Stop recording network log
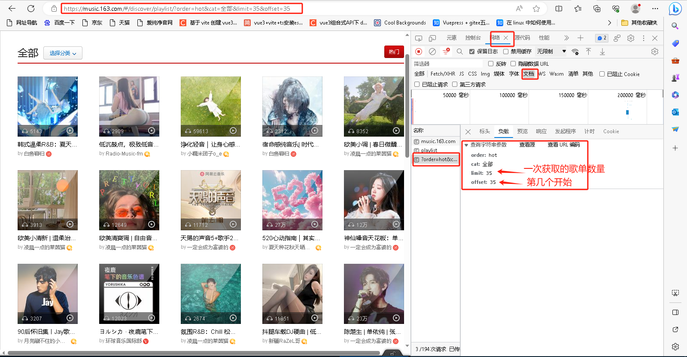 coord(419,52)
